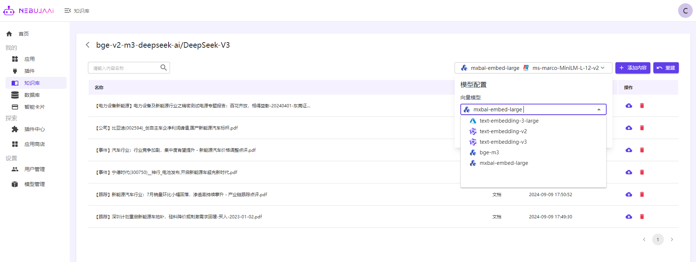
Task: Click the timestamp 2024-09-09 17:50:52
Action: point(550,195)
